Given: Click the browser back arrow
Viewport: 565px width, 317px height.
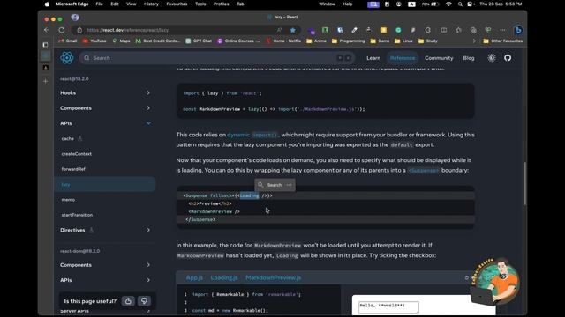Looking at the screenshot, I should pyautogui.click(x=47, y=30).
